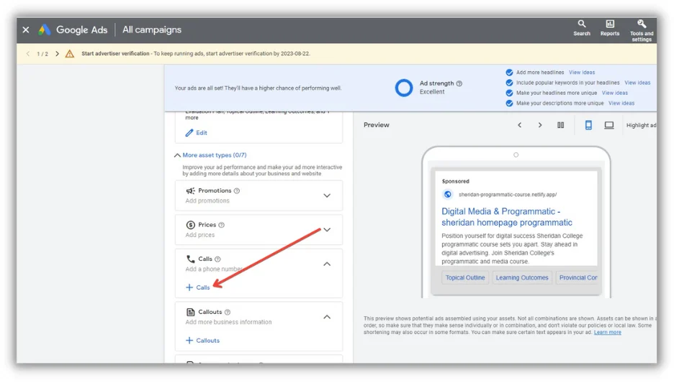Open View ideas for Add more headlines
The height and width of the screenshot is (383, 674).
click(x=582, y=73)
